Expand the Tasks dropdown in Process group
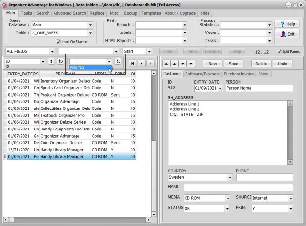Image resolution: width=306 pixels, height=226 pixels. coord(269,41)
